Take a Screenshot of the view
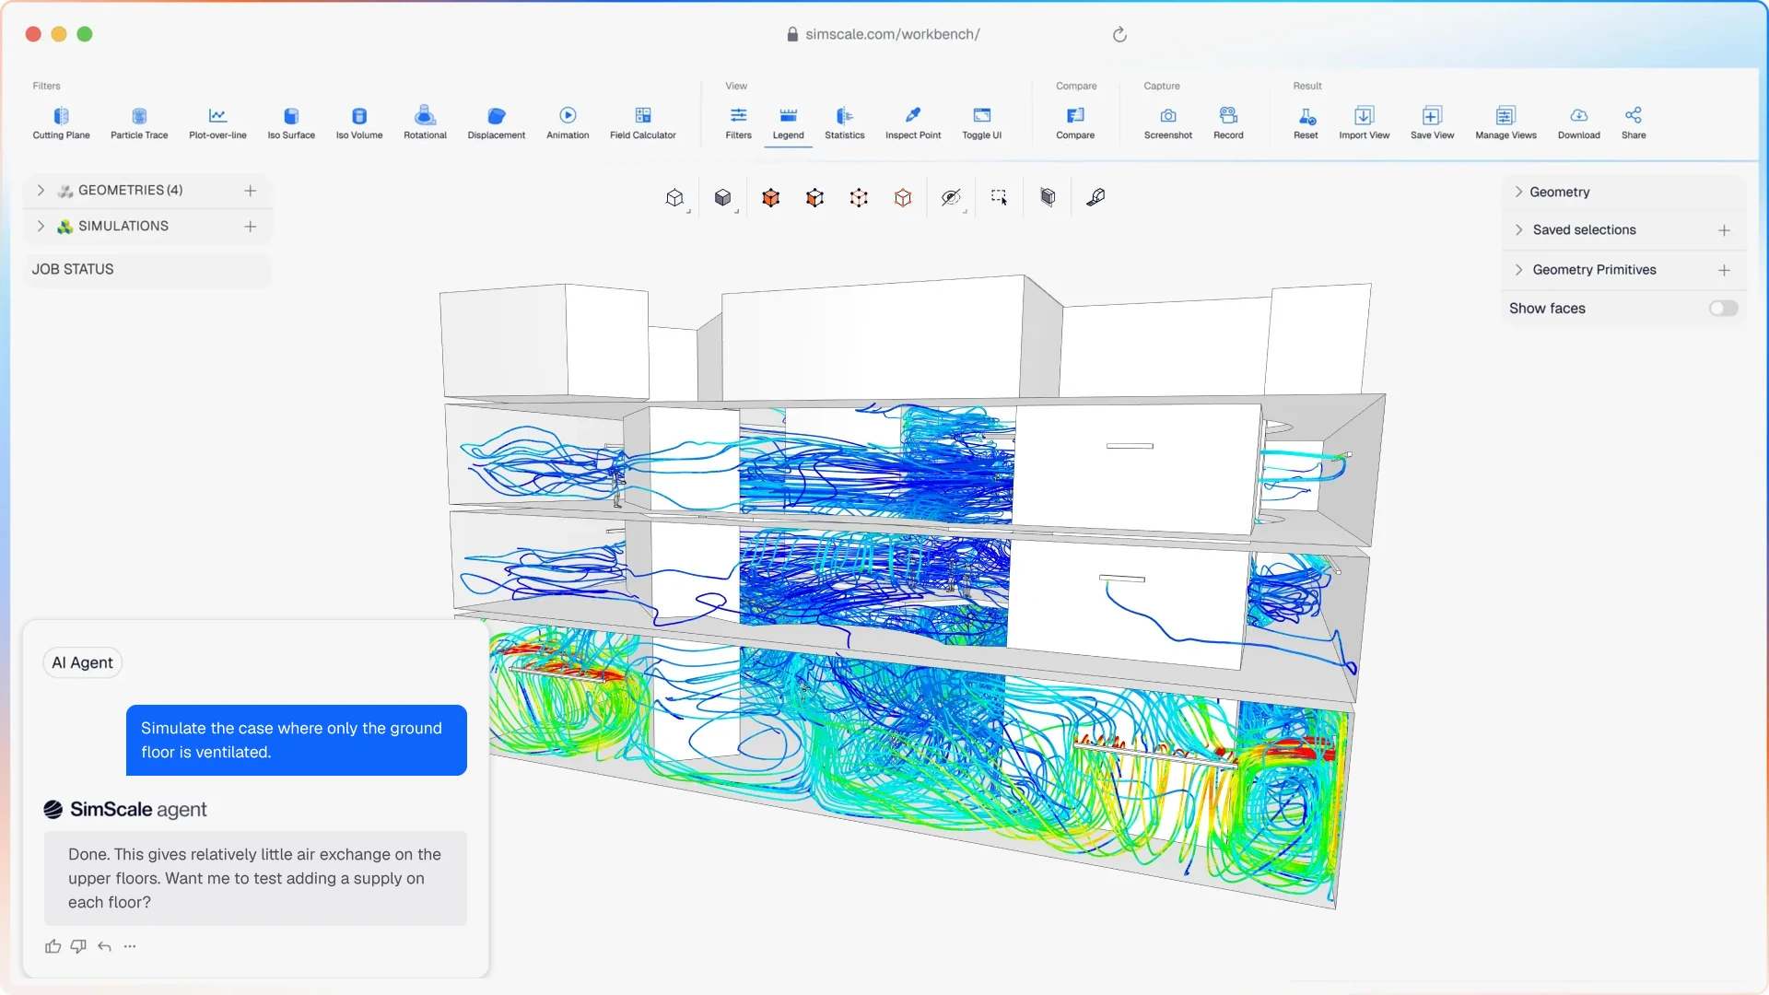The height and width of the screenshot is (995, 1769). pos(1167,123)
